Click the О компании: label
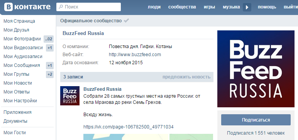Screen dimensions: 298x140 76,47
